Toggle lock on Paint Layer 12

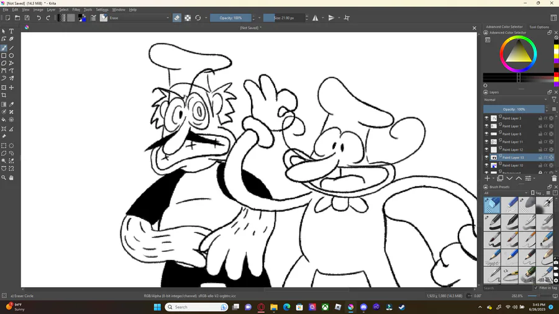[540, 150]
